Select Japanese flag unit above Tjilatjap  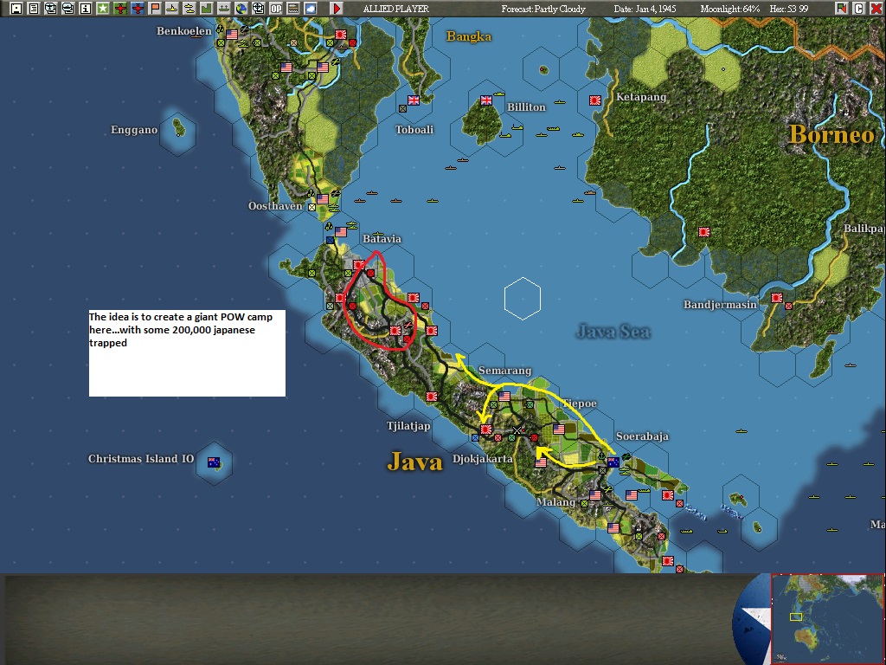point(432,397)
